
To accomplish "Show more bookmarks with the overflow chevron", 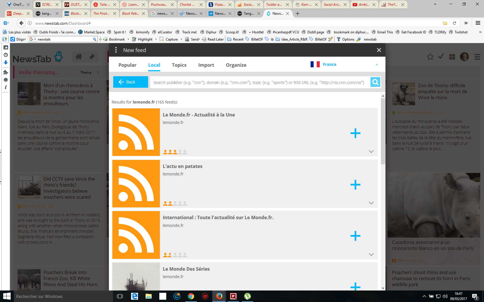I will tap(480, 32).
